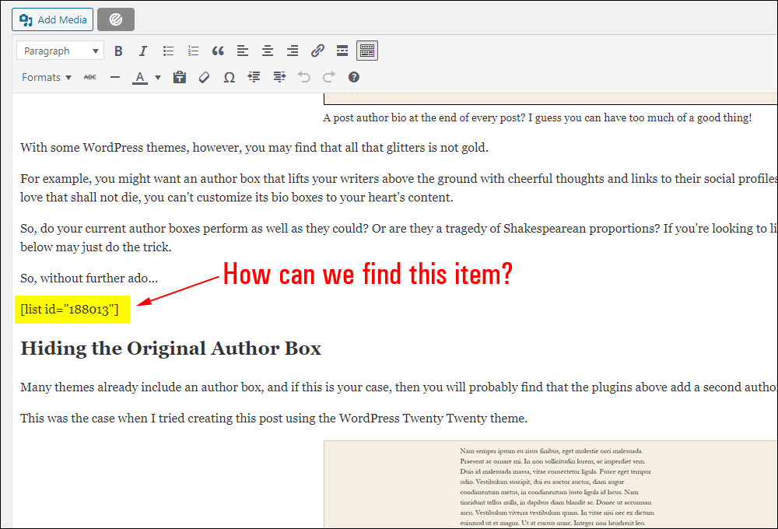Open the Paragraph format dropdown
The image size is (778, 529).
pos(60,51)
